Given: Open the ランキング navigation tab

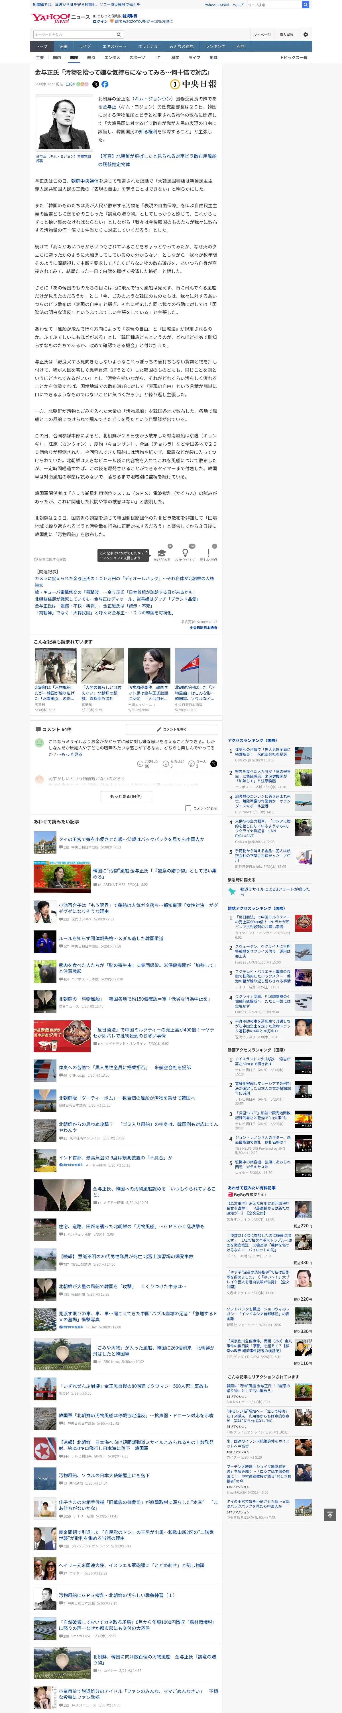Looking at the screenshot, I should (x=215, y=47).
